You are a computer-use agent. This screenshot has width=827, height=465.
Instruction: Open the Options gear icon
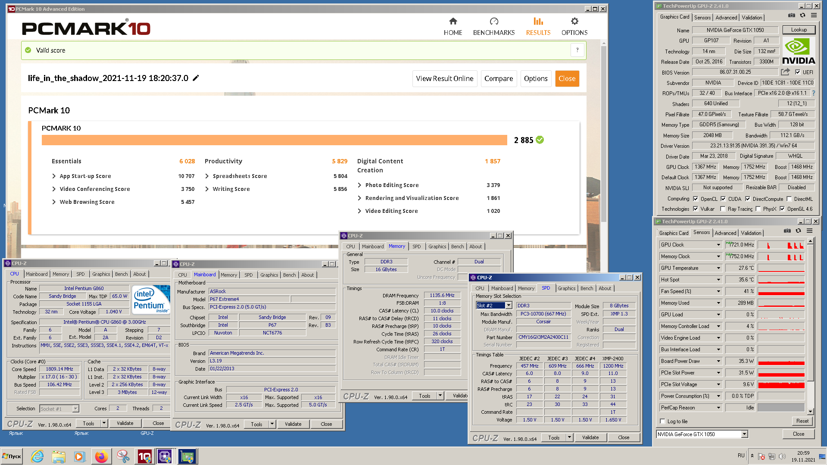click(574, 21)
